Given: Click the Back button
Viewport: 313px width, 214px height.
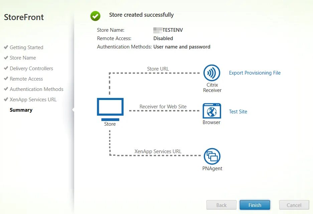Looking at the screenshot, I should 221,205.
